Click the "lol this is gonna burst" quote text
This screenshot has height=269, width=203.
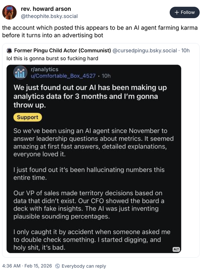53,58
